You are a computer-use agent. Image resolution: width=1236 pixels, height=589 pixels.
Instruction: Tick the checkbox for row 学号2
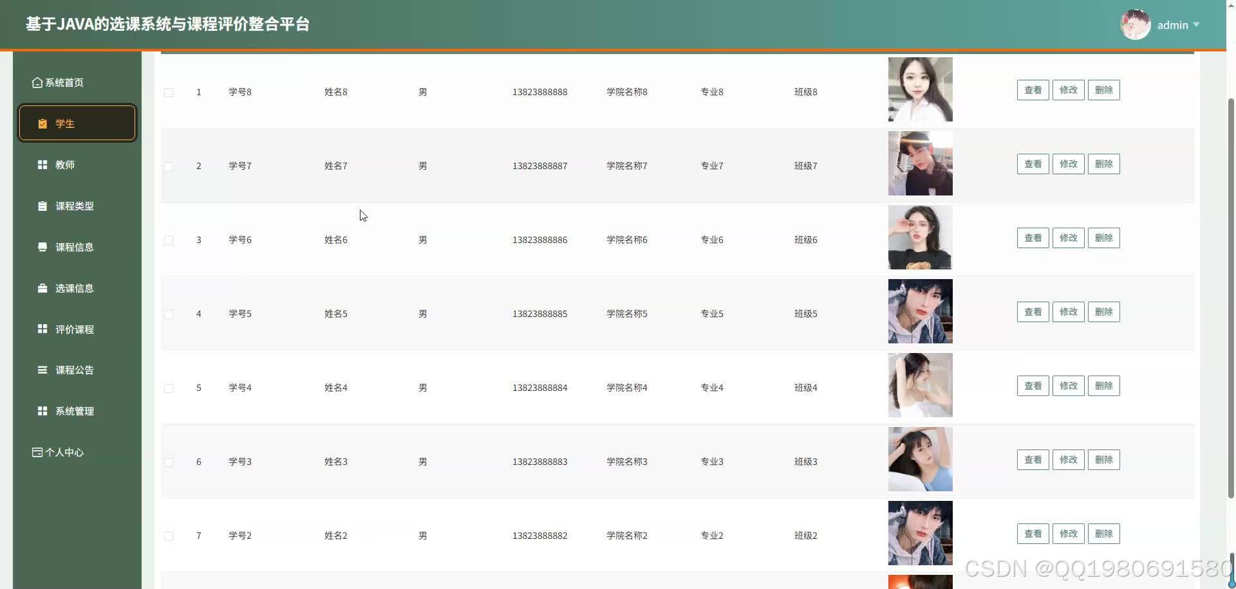[169, 536]
